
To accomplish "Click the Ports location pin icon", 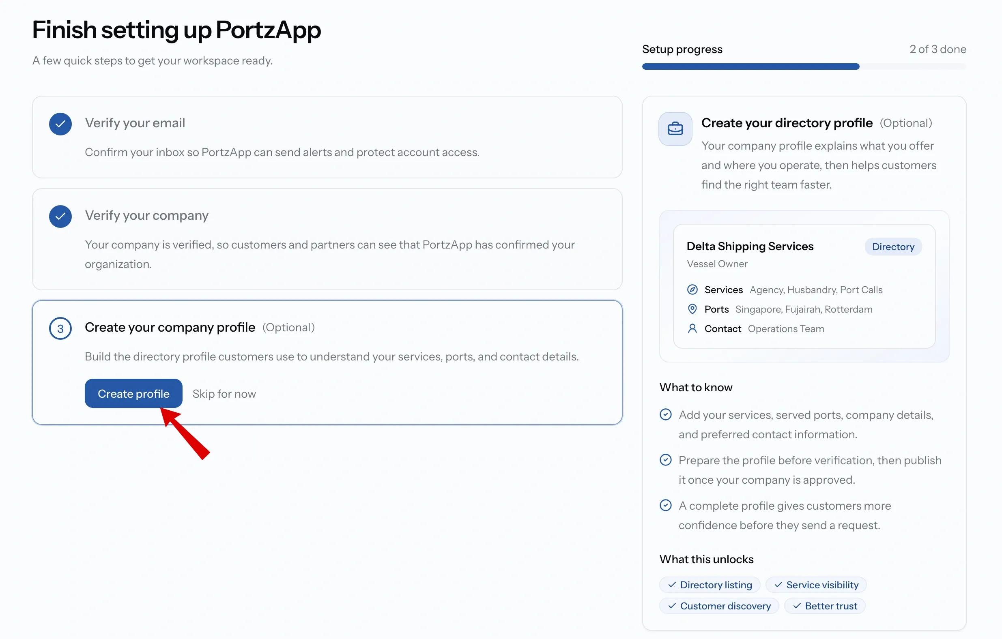I will coord(692,309).
